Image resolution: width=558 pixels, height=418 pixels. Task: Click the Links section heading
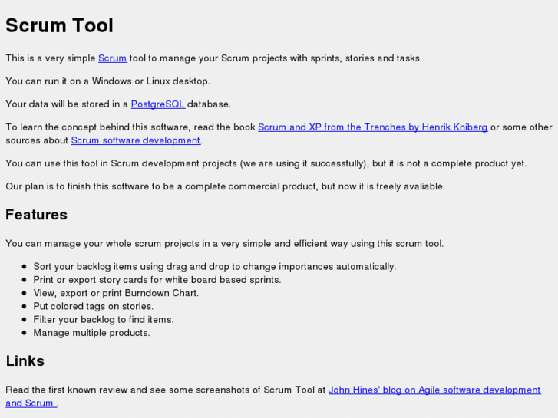click(x=25, y=360)
